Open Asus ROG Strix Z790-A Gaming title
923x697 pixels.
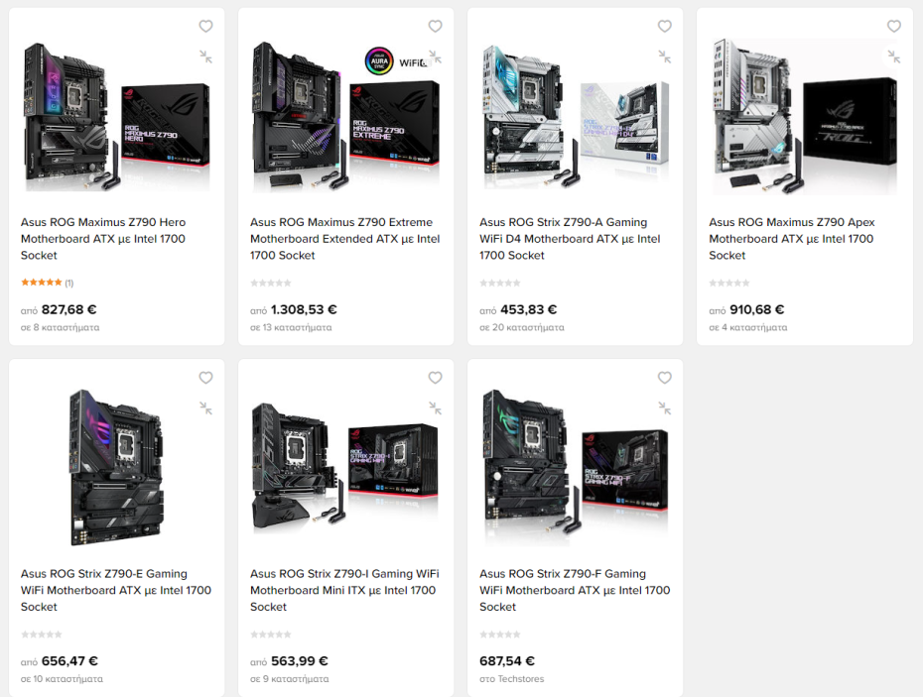point(570,239)
